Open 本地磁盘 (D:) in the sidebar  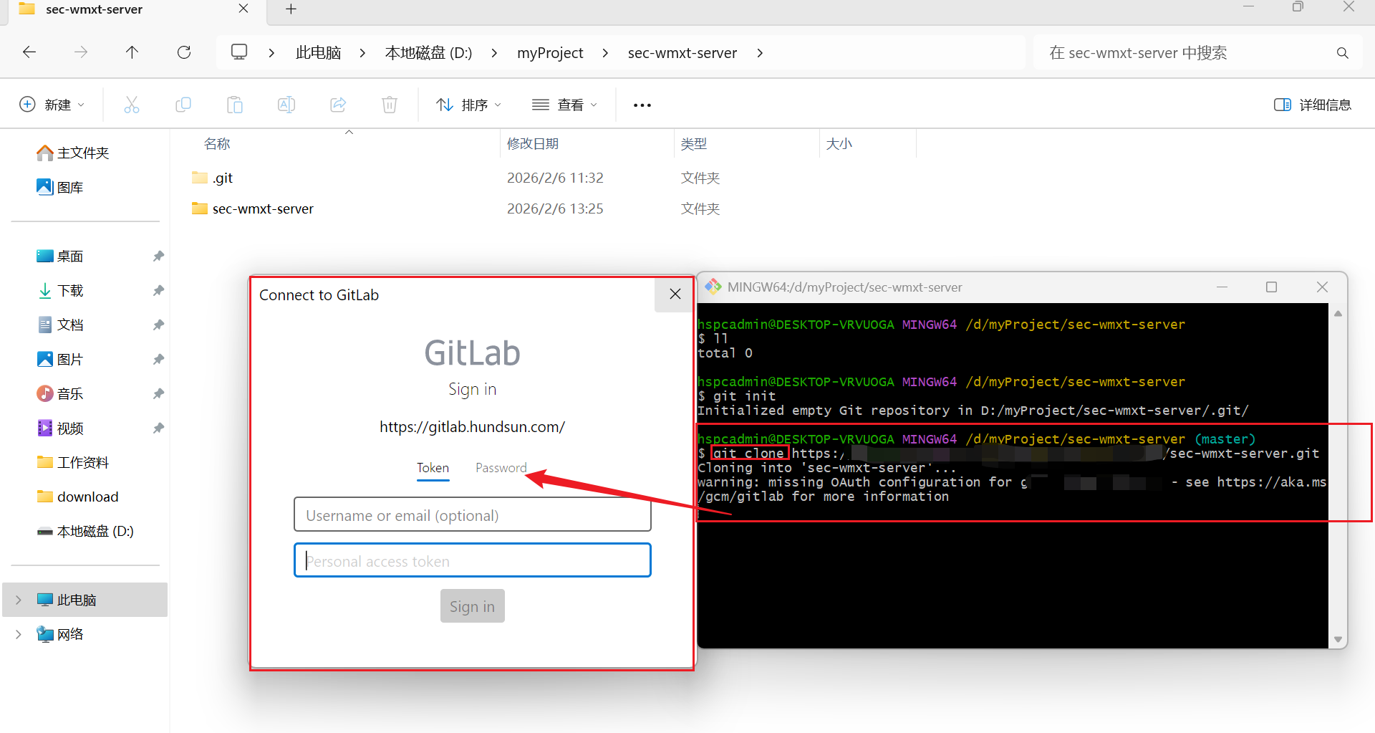point(85,531)
